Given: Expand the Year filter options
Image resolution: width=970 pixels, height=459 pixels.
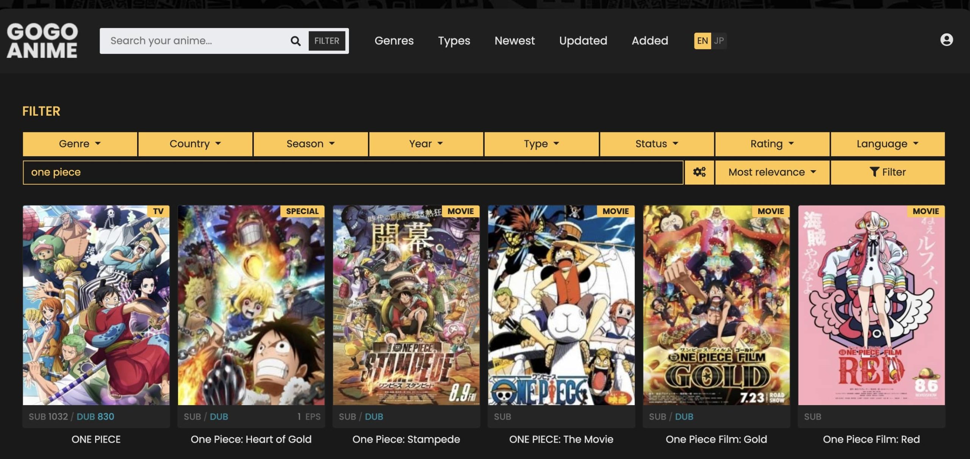Looking at the screenshot, I should (425, 144).
